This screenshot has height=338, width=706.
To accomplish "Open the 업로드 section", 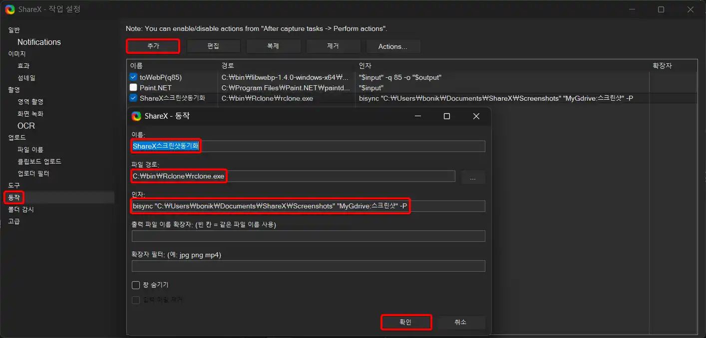I will click(17, 138).
